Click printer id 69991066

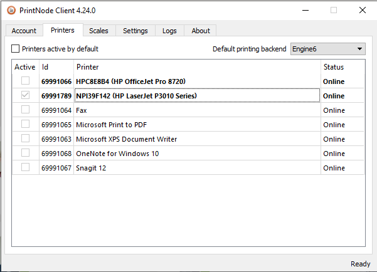click(56, 81)
